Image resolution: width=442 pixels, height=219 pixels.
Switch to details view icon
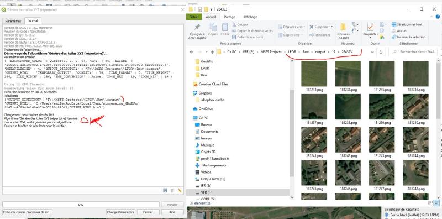[430, 202]
